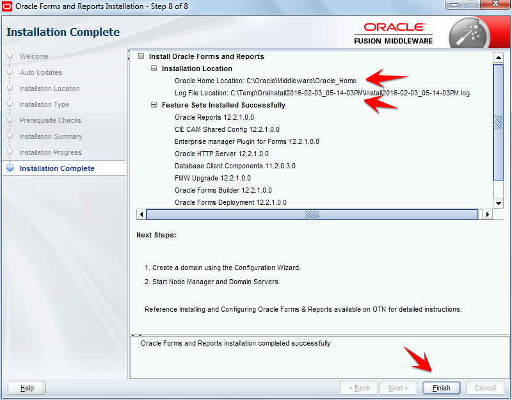Select the Auto Updates step

tap(41, 72)
